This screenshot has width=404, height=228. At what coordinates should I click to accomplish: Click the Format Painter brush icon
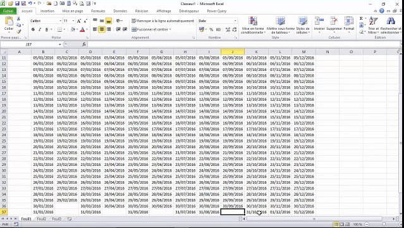click(18, 32)
